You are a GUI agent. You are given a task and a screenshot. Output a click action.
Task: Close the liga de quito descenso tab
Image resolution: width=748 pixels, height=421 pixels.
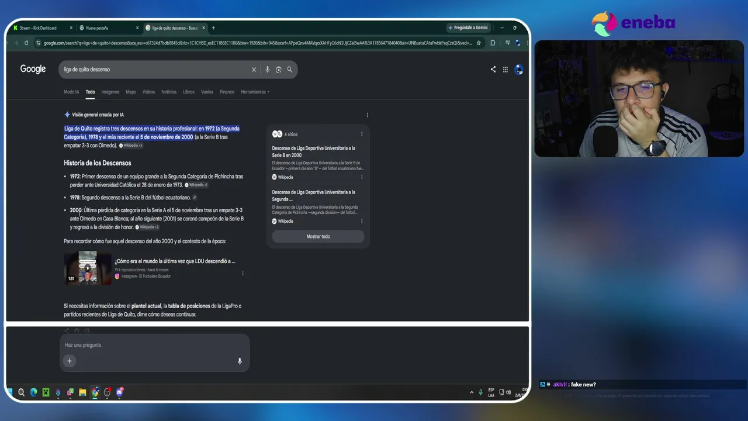pyautogui.click(x=203, y=28)
